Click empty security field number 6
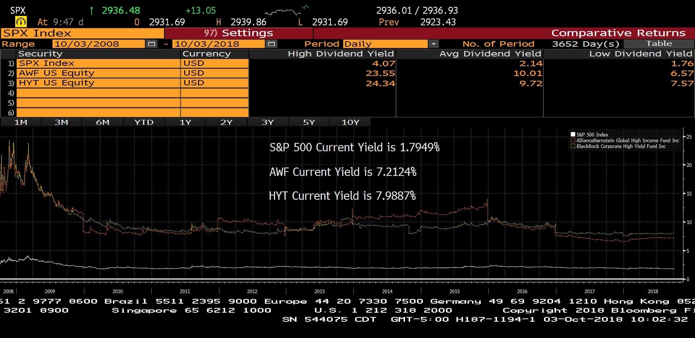 (x=98, y=113)
